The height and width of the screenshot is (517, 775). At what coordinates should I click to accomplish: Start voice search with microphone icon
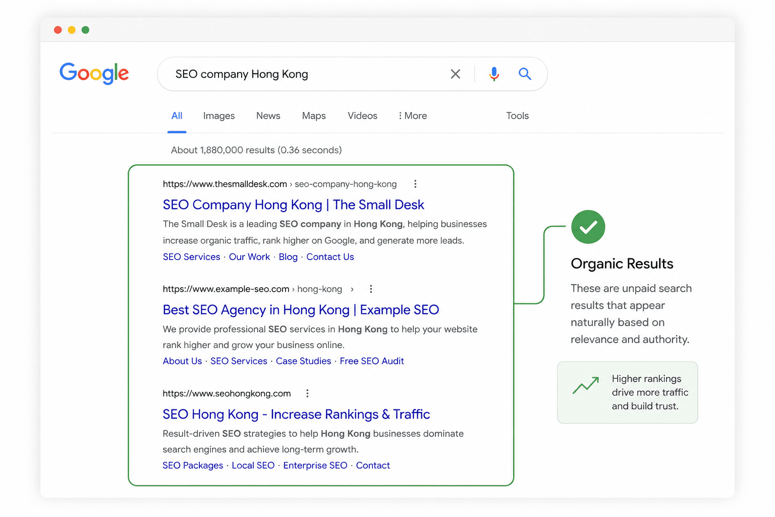[494, 74]
